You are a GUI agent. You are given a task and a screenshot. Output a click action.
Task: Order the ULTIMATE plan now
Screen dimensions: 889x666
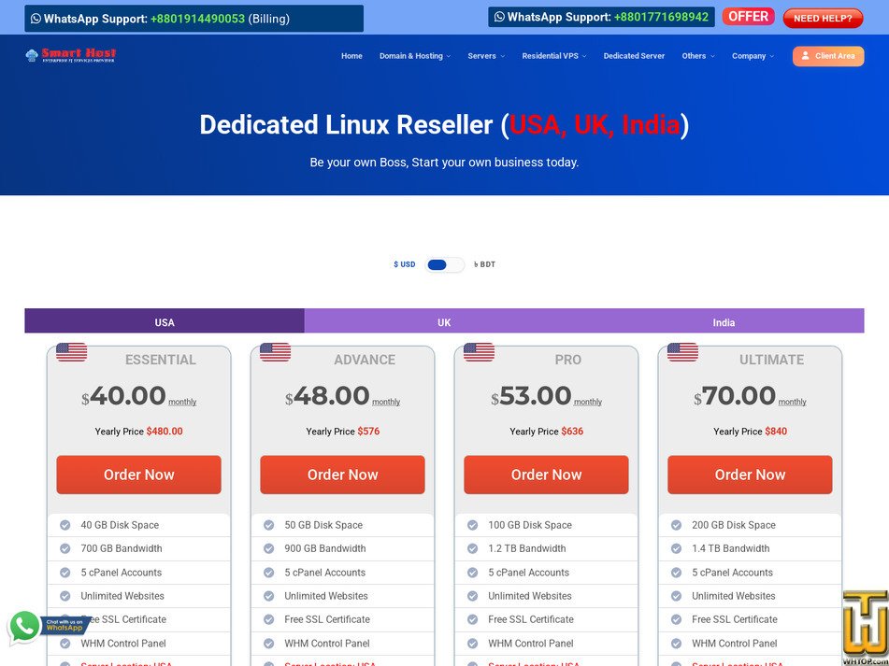(x=750, y=475)
